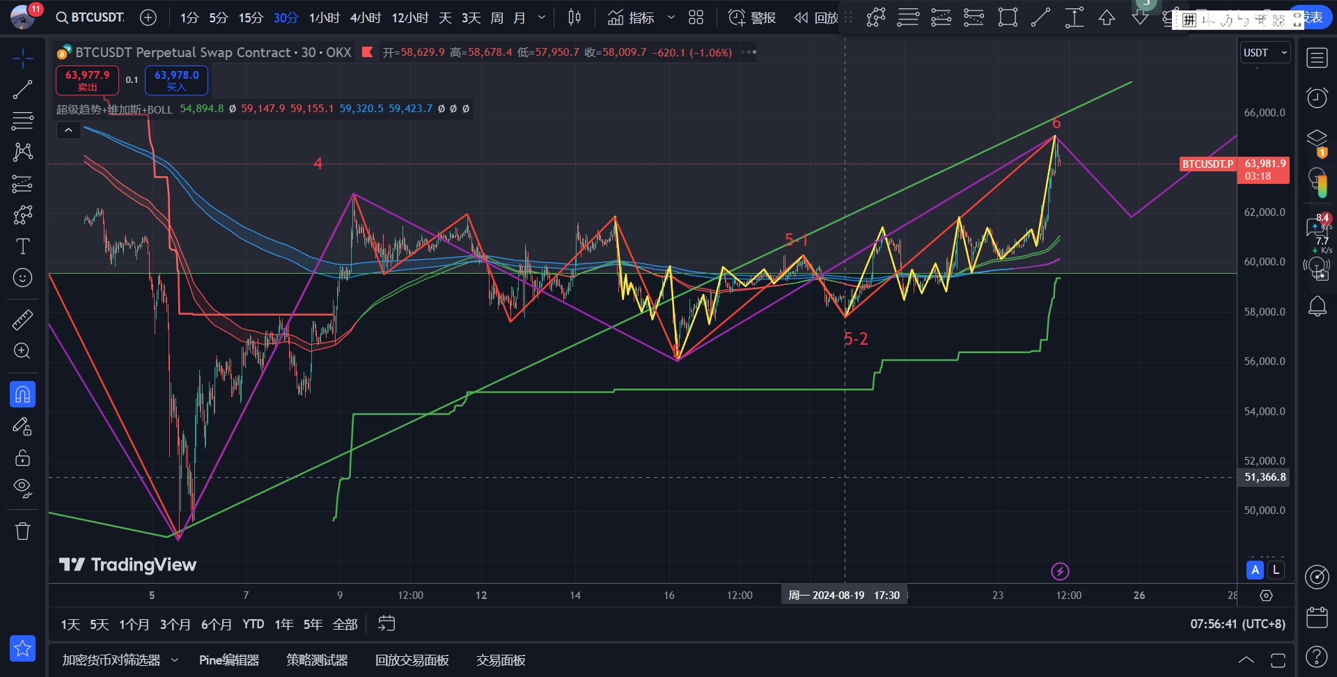Open chart layout grid selector
The width and height of the screenshot is (1337, 677).
[x=696, y=17]
